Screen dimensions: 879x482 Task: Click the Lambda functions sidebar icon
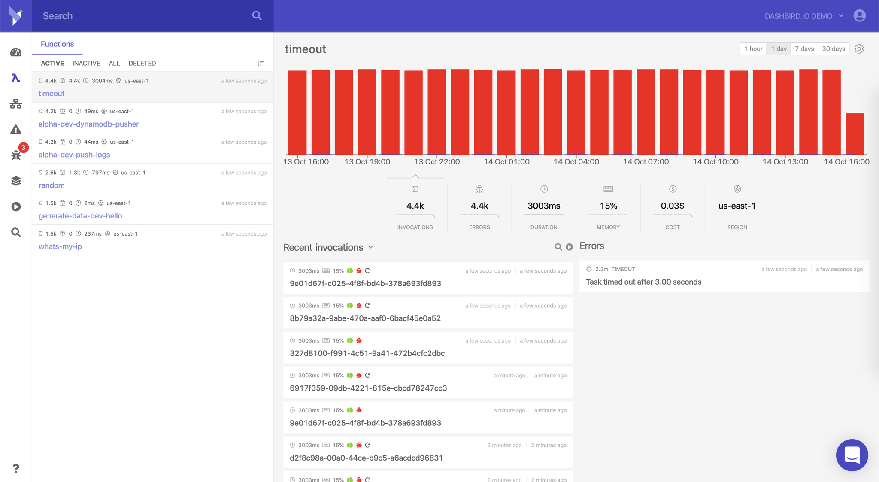click(x=16, y=78)
